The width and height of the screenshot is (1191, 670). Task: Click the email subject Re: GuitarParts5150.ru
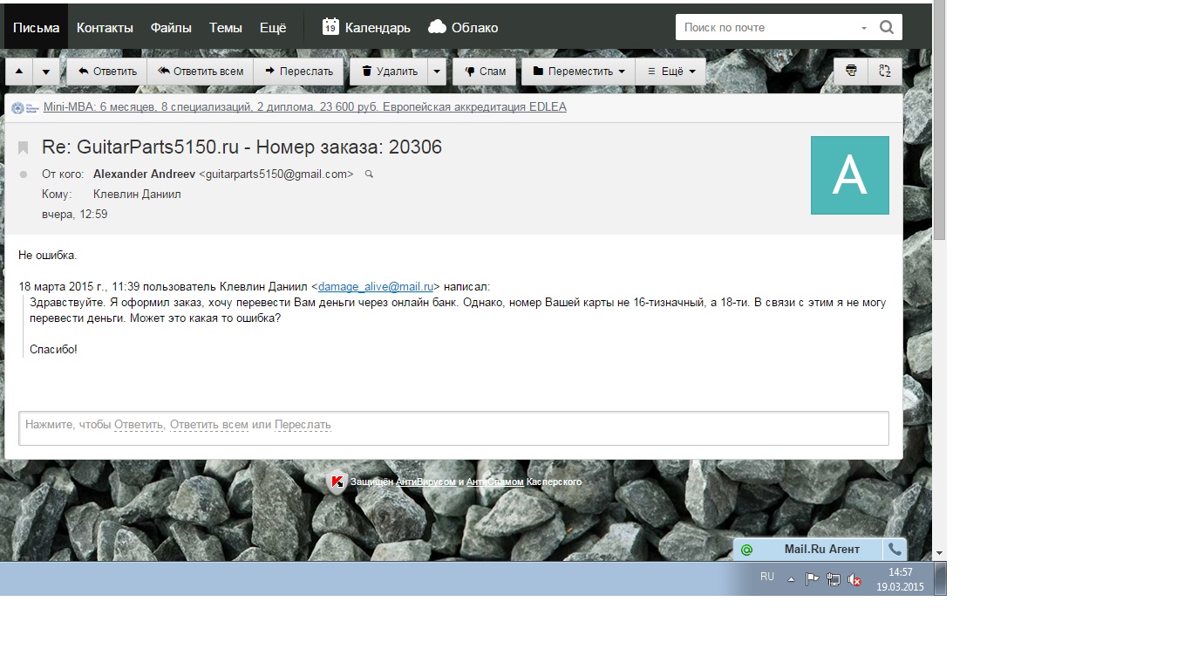tap(242, 147)
